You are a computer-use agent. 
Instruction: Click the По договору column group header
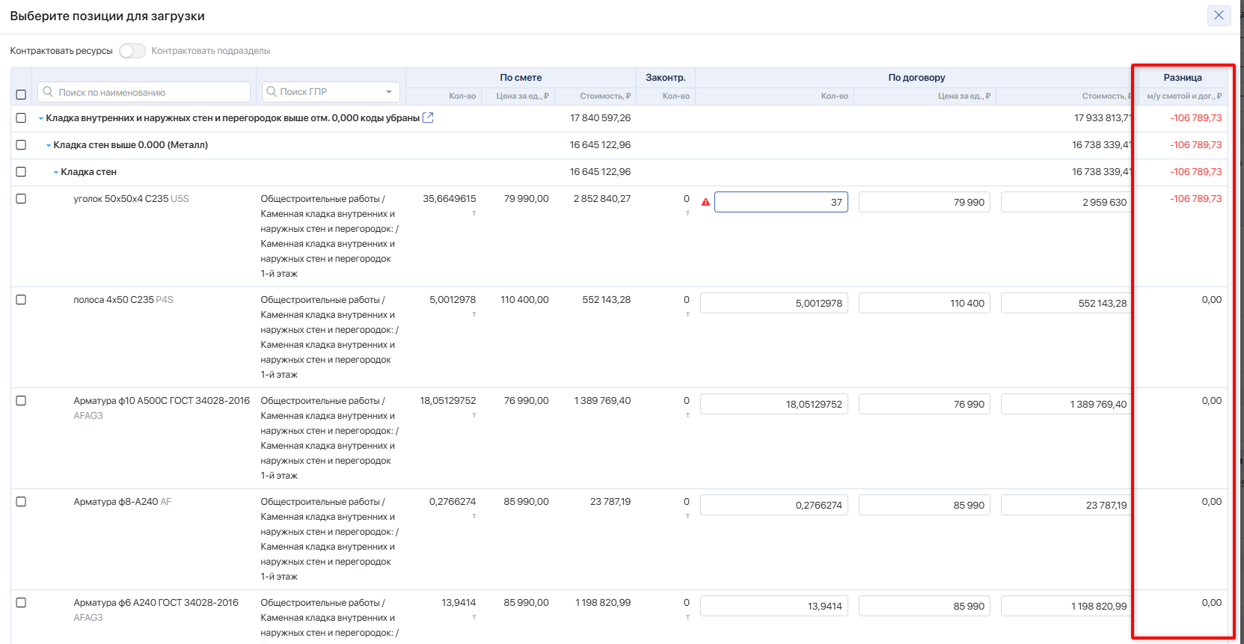tap(916, 78)
